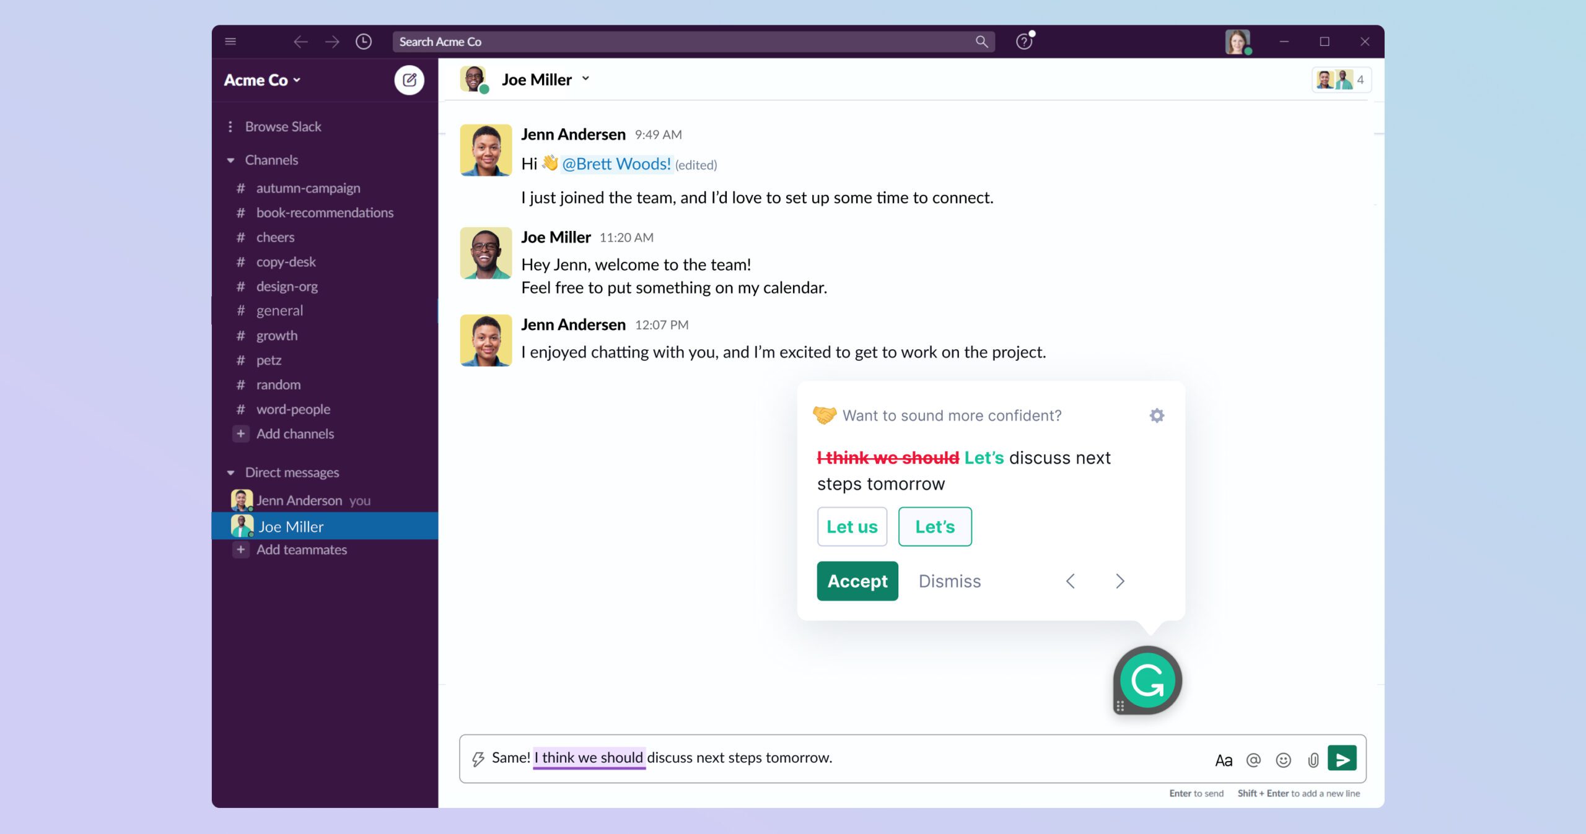The image size is (1586, 834).
Task: Dismiss the Grammarly suggestion
Action: 950,581
